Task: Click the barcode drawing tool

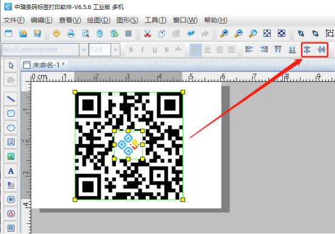Action: (x=11, y=200)
